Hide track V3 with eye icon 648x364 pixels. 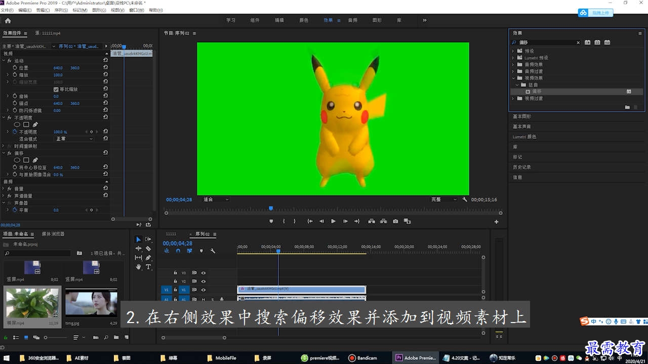coord(203,272)
